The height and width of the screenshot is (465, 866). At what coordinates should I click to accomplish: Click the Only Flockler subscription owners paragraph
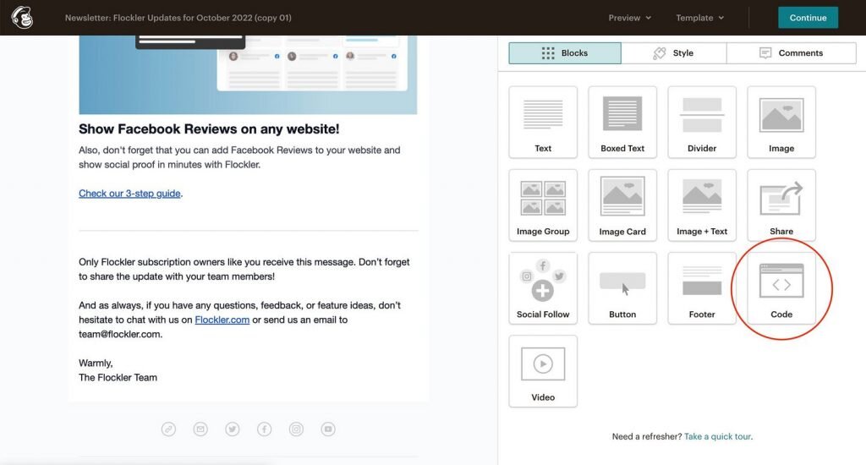[x=244, y=269]
